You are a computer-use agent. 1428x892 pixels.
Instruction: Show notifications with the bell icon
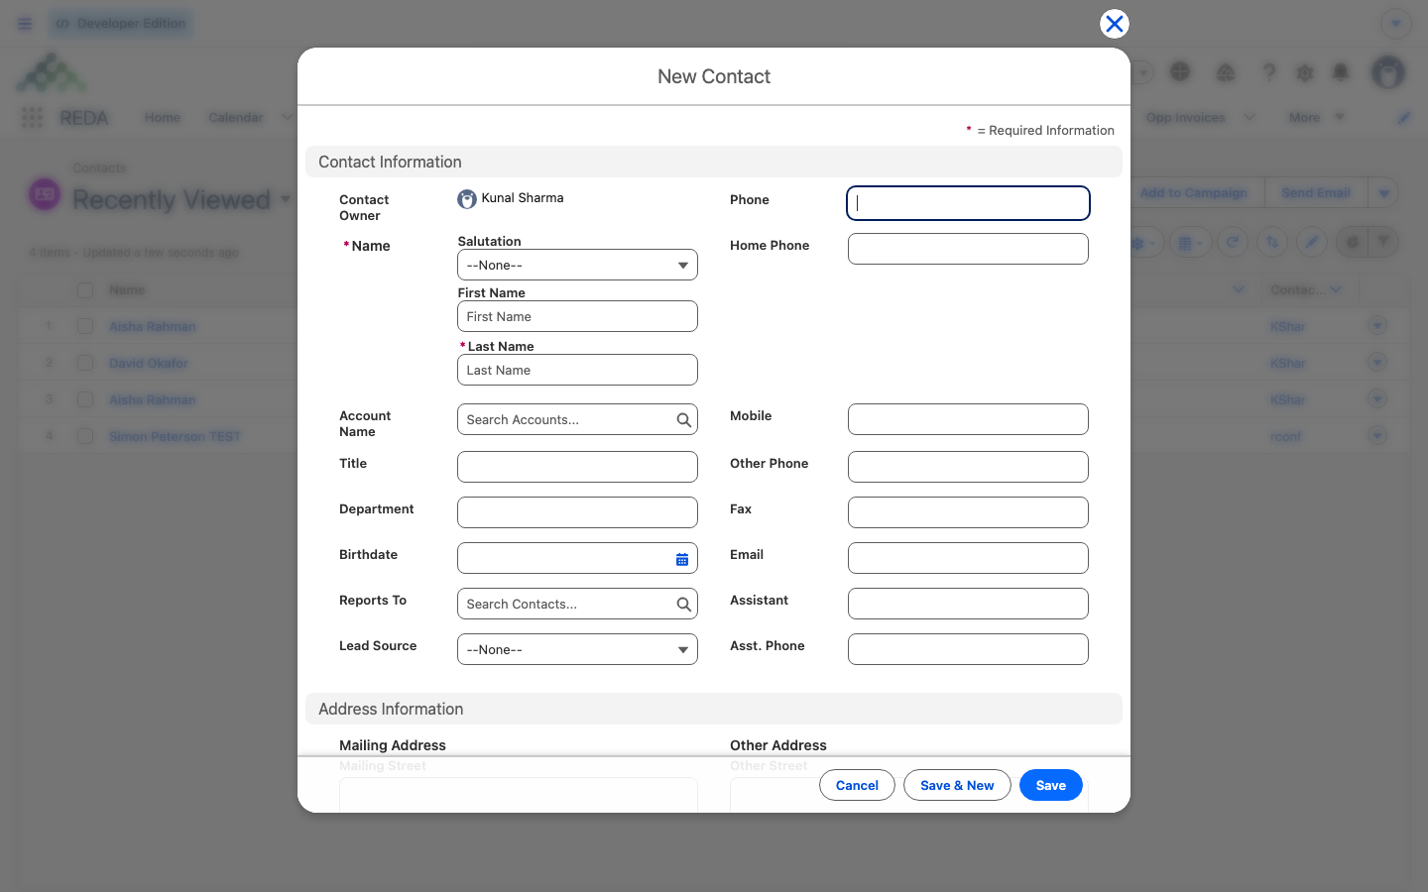(x=1341, y=72)
